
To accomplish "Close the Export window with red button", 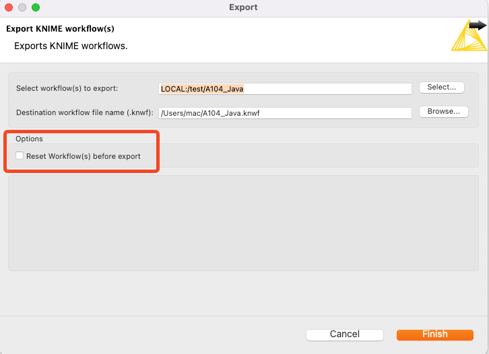I will pos(9,7).
